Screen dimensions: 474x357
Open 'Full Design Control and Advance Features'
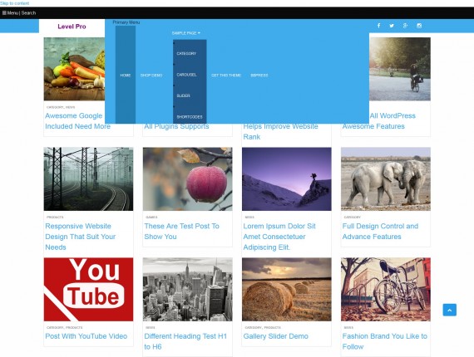click(380, 231)
